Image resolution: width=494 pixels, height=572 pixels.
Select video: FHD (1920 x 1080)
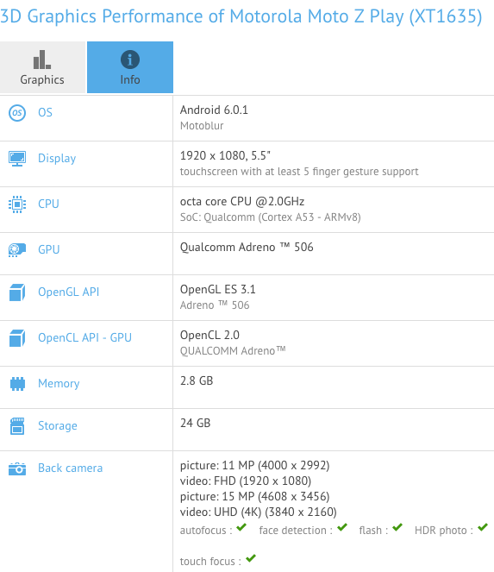click(x=246, y=481)
